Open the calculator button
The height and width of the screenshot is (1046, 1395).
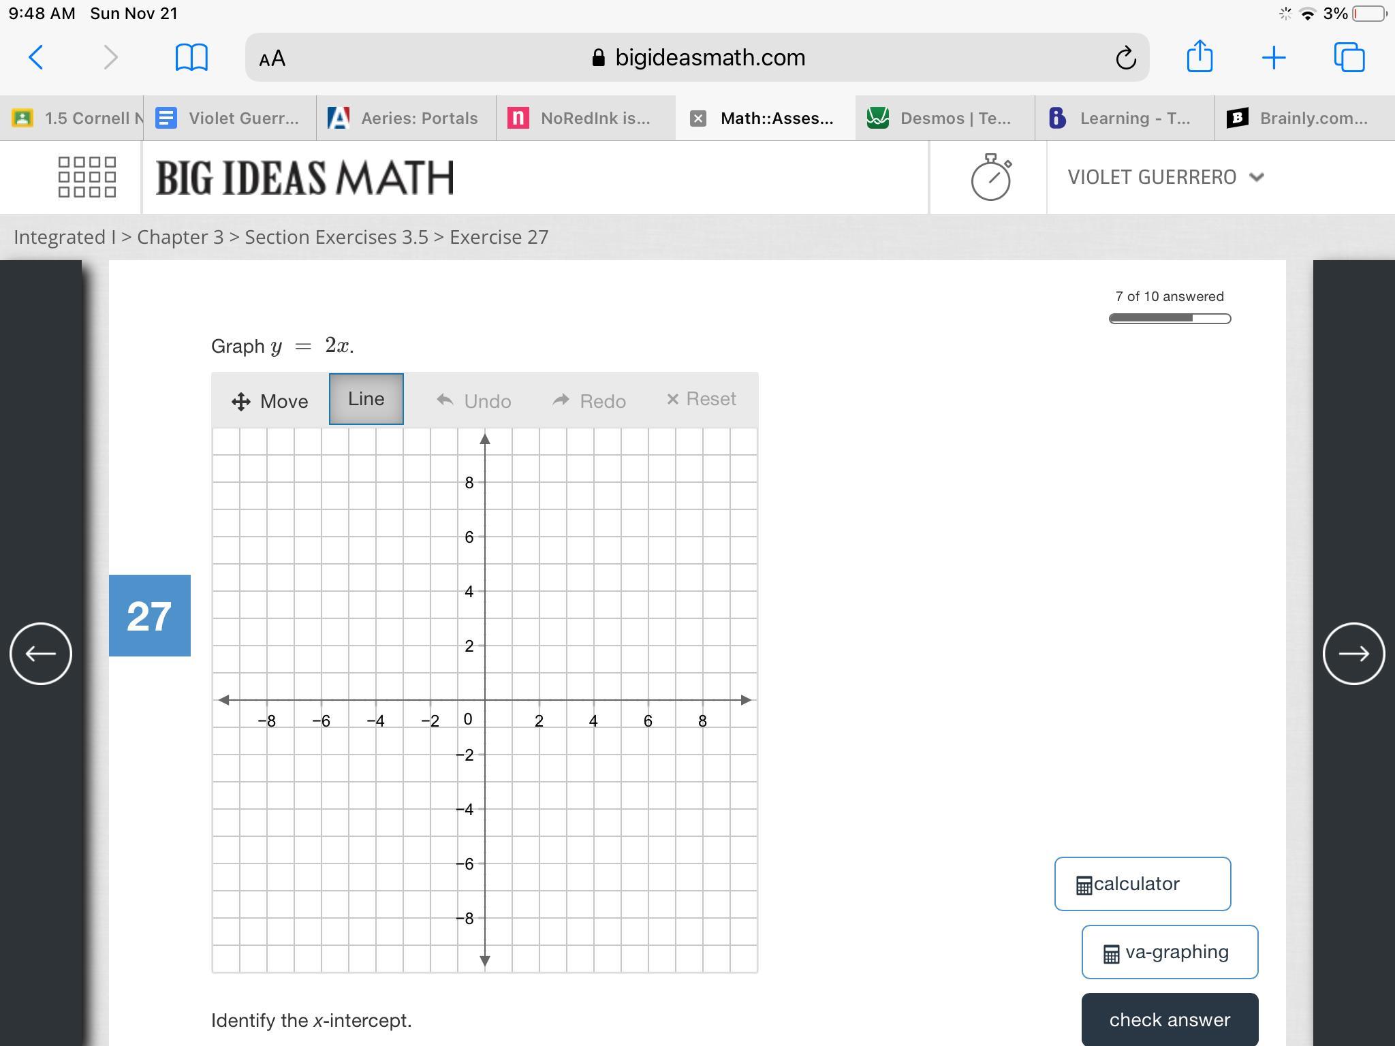pyautogui.click(x=1142, y=884)
